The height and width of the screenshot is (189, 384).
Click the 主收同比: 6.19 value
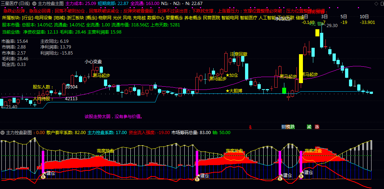[54, 41]
